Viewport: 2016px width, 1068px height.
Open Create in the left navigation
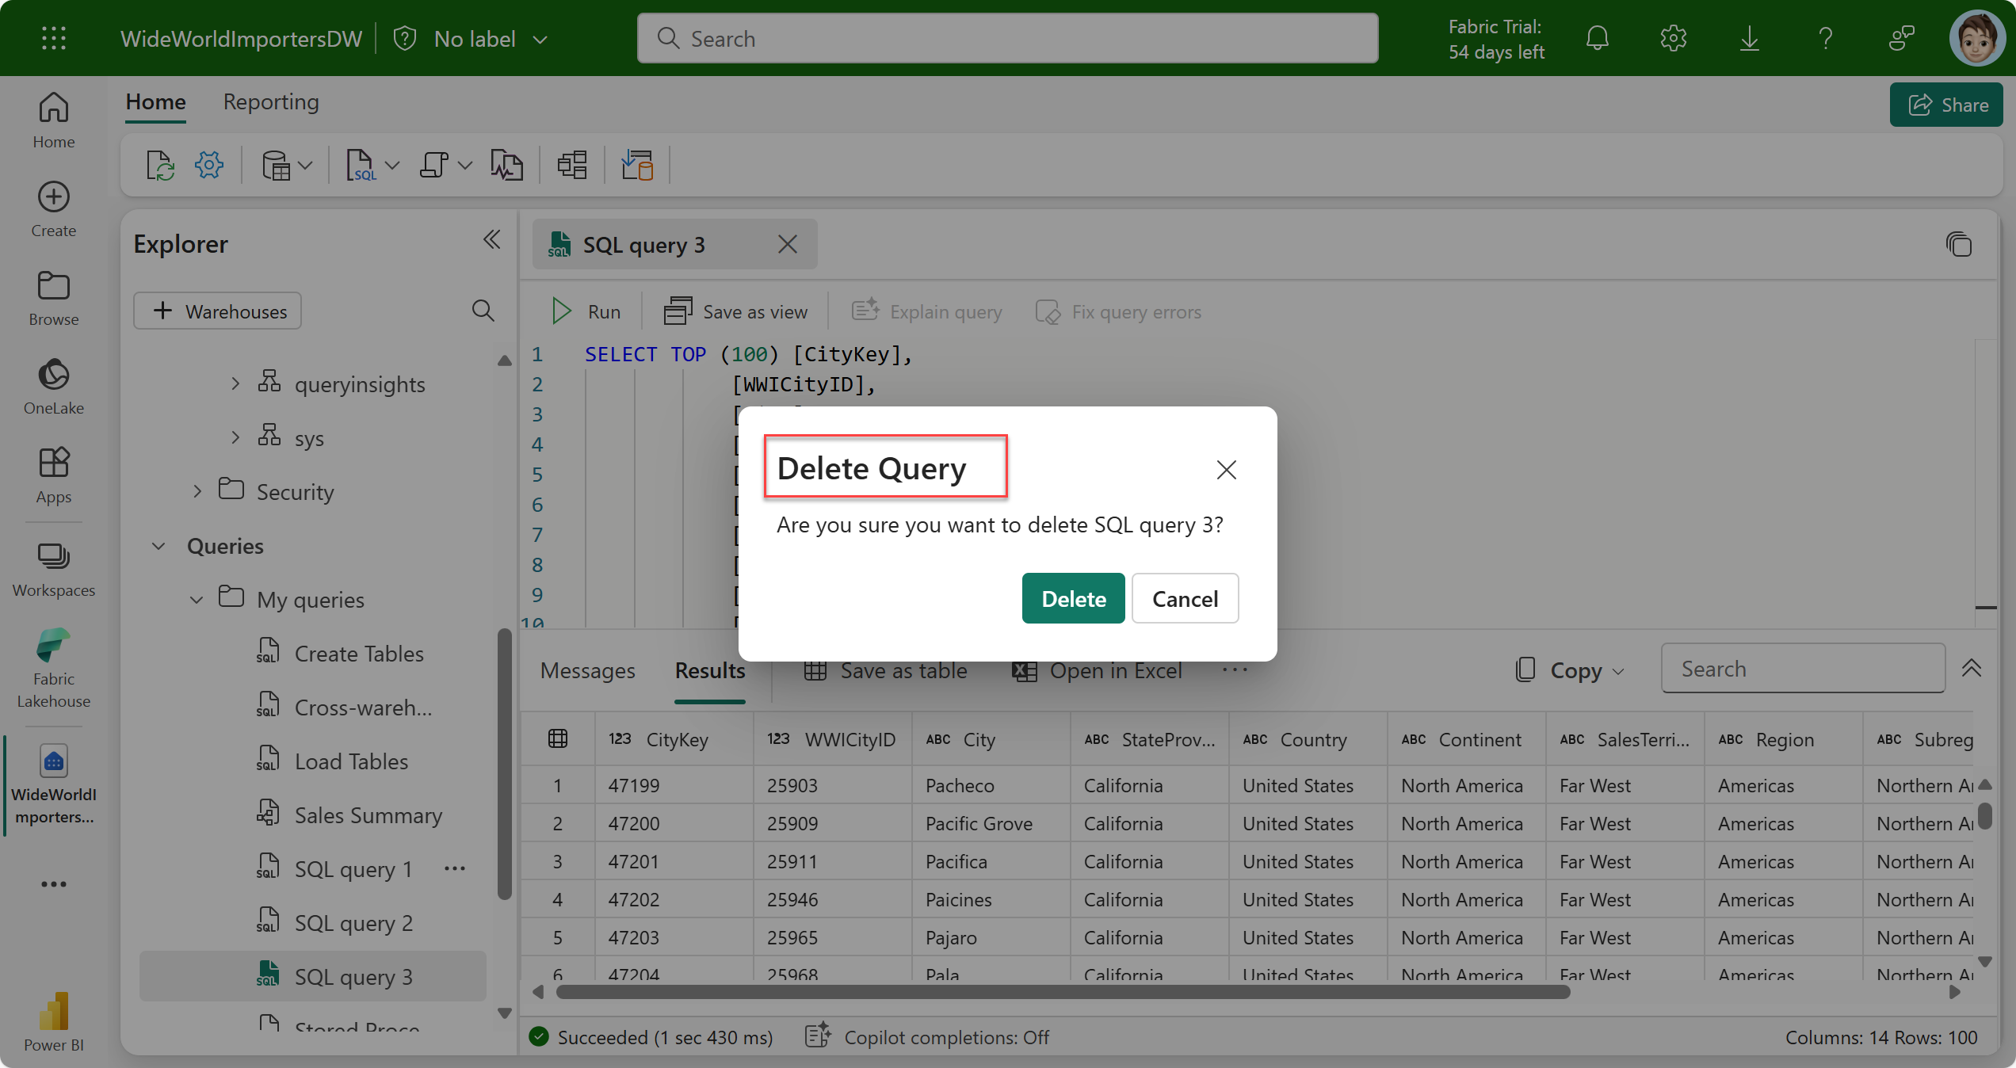click(54, 209)
